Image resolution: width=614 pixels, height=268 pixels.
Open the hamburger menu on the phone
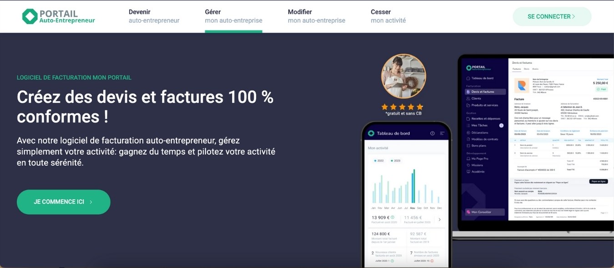[442, 133]
